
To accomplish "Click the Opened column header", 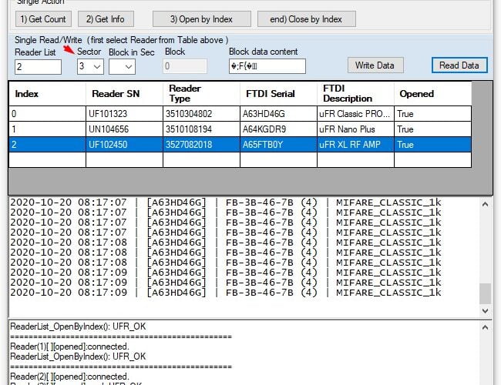I will tap(432, 94).
